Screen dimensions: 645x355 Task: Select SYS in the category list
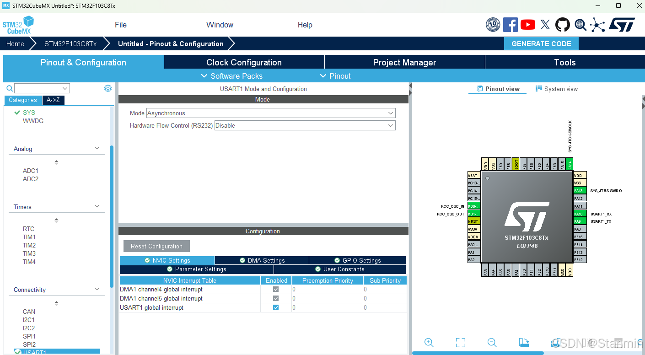coord(29,113)
